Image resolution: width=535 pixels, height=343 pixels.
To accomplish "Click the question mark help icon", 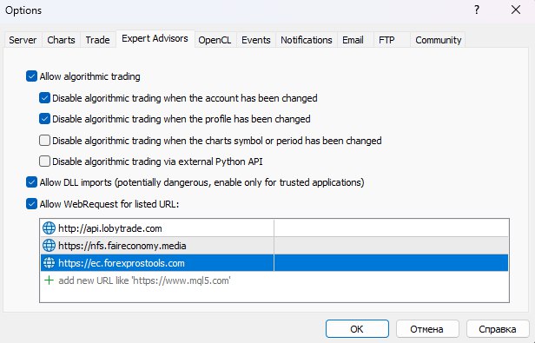I will (x=477, y=10).
